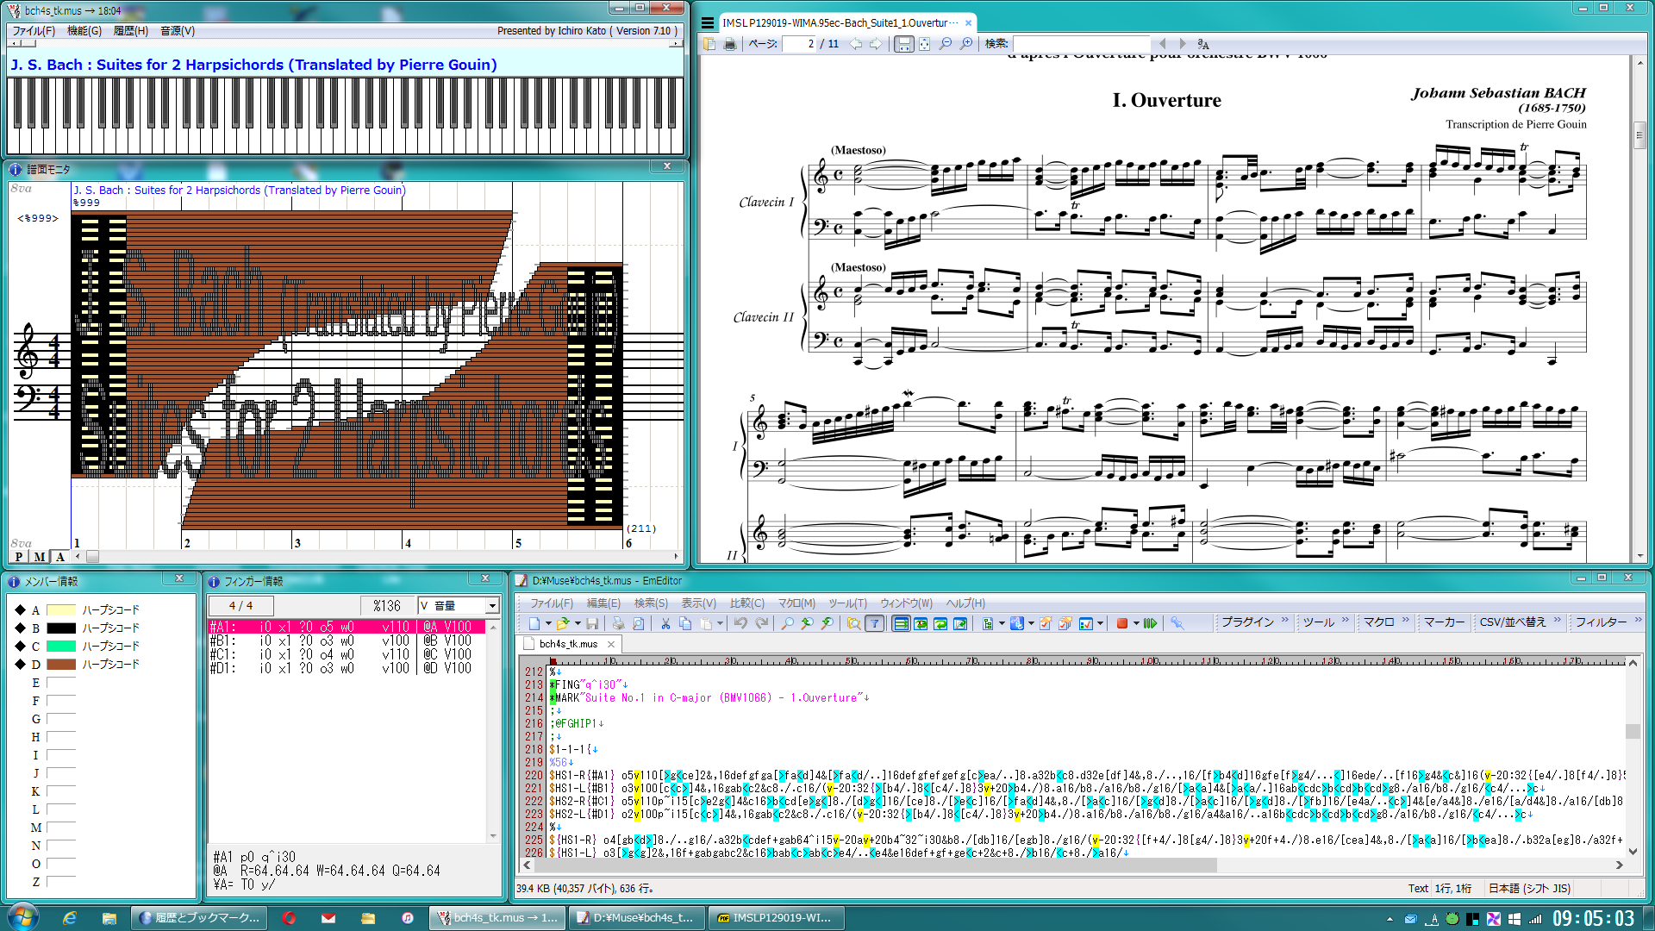Toggle member B diamond marker
Viewport: 1655px width, 931px height.
click(x=20, y=628)
